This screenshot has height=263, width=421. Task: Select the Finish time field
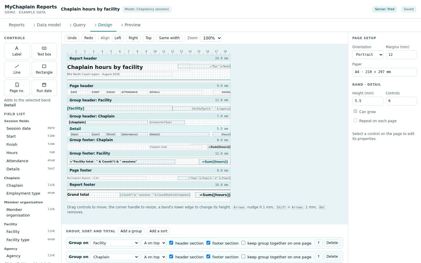(30, 145)
